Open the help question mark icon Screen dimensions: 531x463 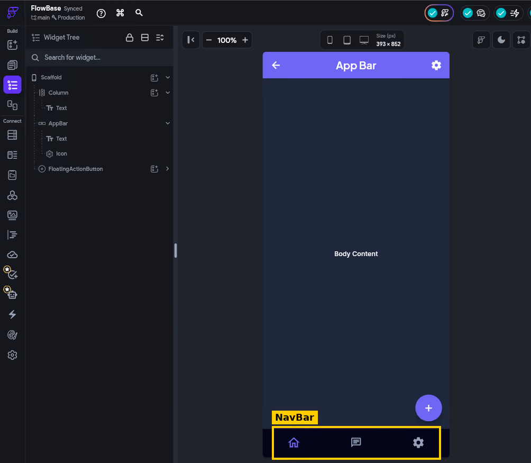[x=101, y=13]
